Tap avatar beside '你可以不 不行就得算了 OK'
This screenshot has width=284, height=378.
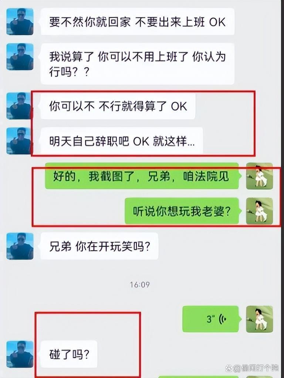coord(20,106)
